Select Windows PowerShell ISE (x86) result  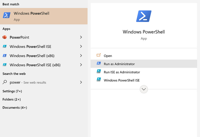tap(44, 65)
